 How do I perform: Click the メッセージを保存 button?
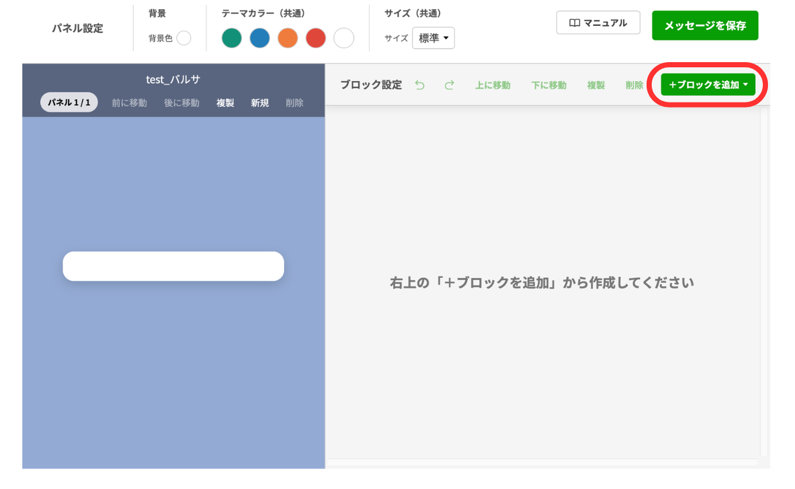click(x=705, y=25)
